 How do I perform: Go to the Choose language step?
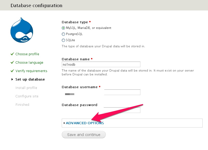pyautogui.click(x=29, y=62)
